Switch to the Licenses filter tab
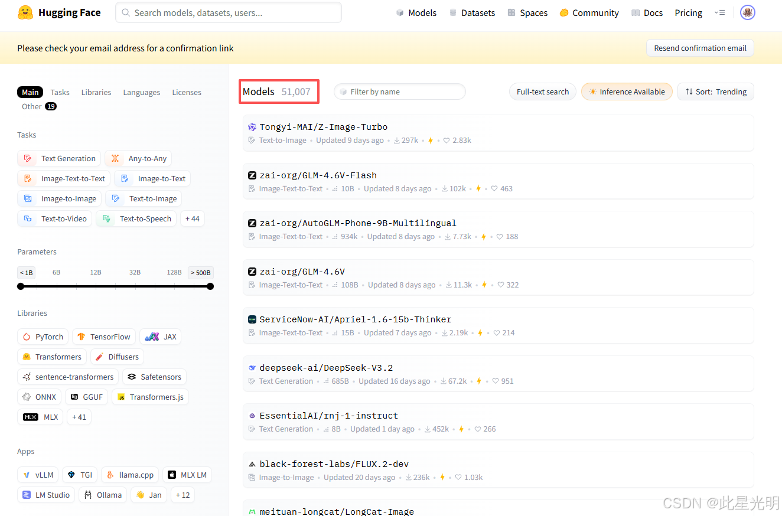The height and width of the screenshot is (516, 782). click(187, 92)
